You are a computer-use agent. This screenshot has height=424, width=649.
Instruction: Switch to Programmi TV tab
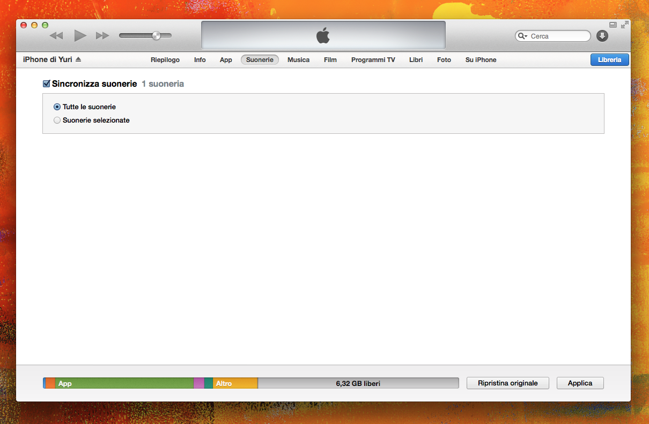click(x=373, y=60)
